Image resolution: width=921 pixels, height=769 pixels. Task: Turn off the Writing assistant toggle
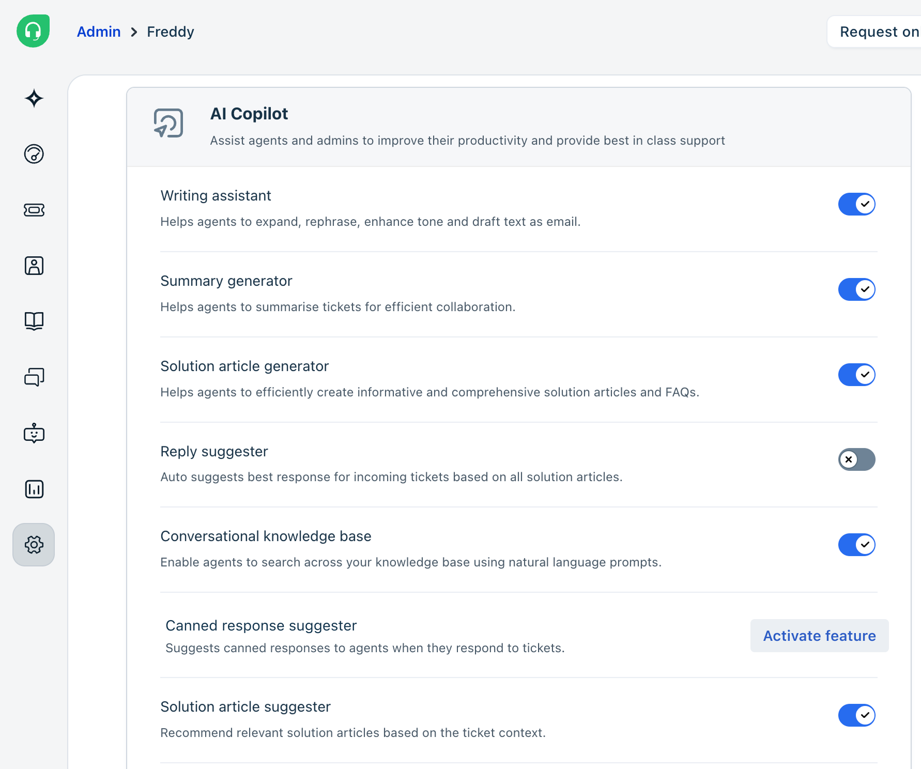pyautogui.click(x=856, y=204)
